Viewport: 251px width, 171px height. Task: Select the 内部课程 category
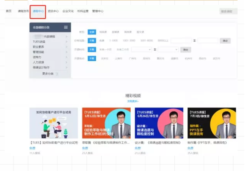tap(50, 37)
